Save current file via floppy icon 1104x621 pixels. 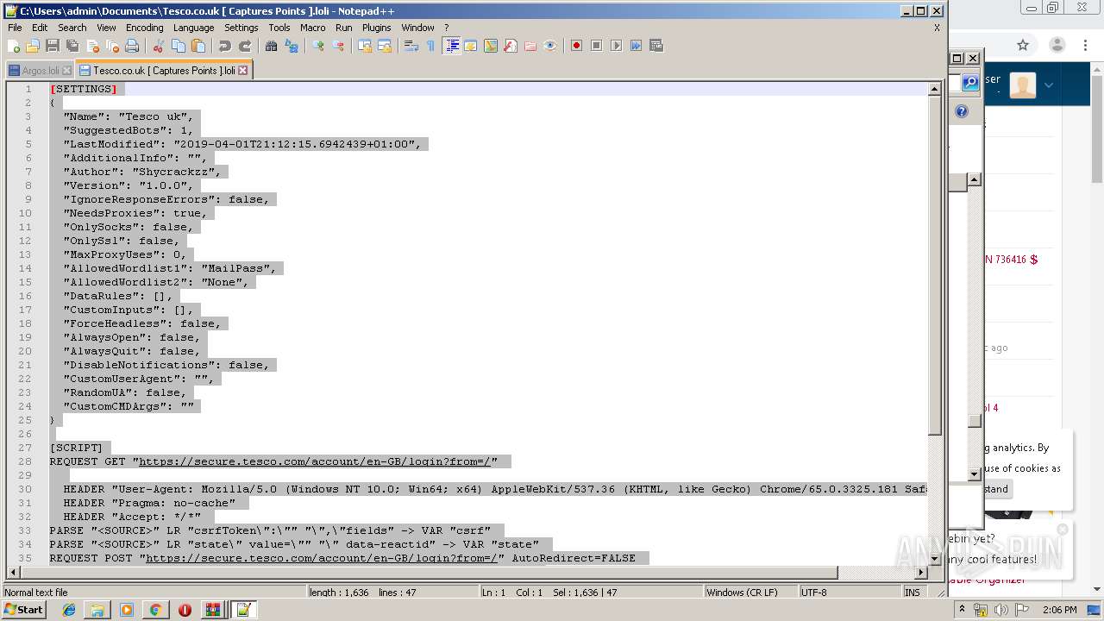click(x=53, y=46)
